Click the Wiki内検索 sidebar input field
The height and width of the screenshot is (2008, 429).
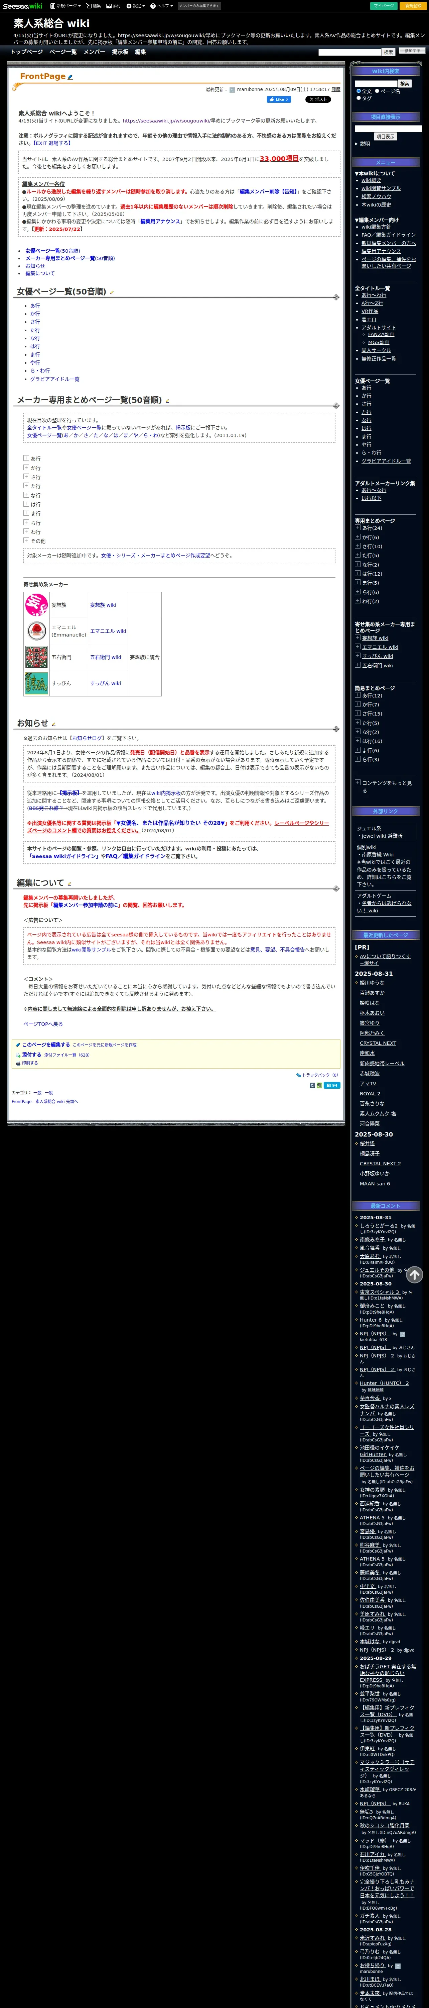point(376,83)
